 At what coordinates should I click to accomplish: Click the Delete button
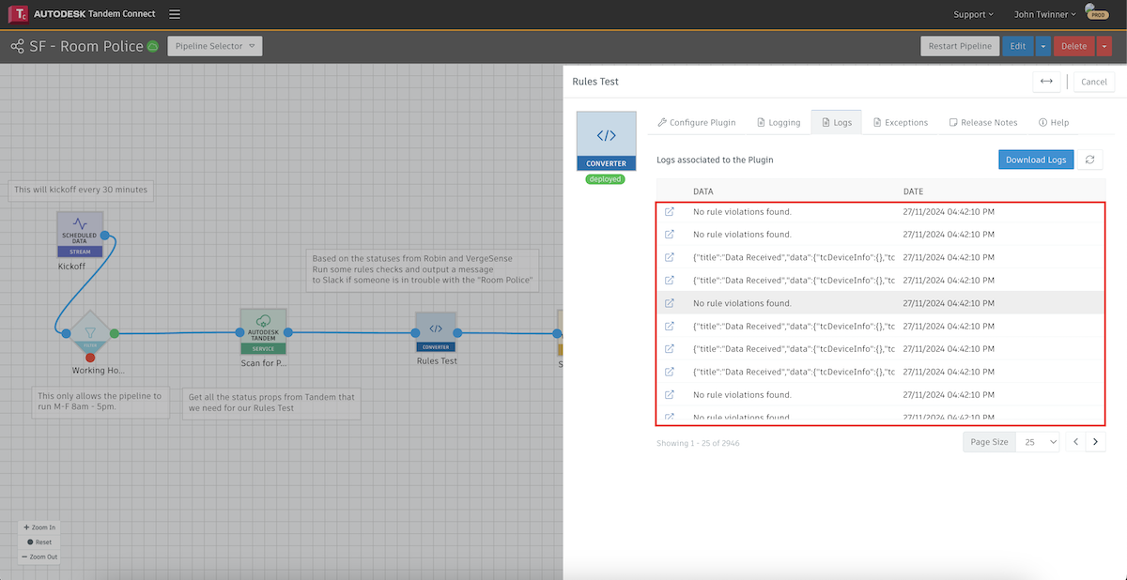click(x=1074, y=46)
